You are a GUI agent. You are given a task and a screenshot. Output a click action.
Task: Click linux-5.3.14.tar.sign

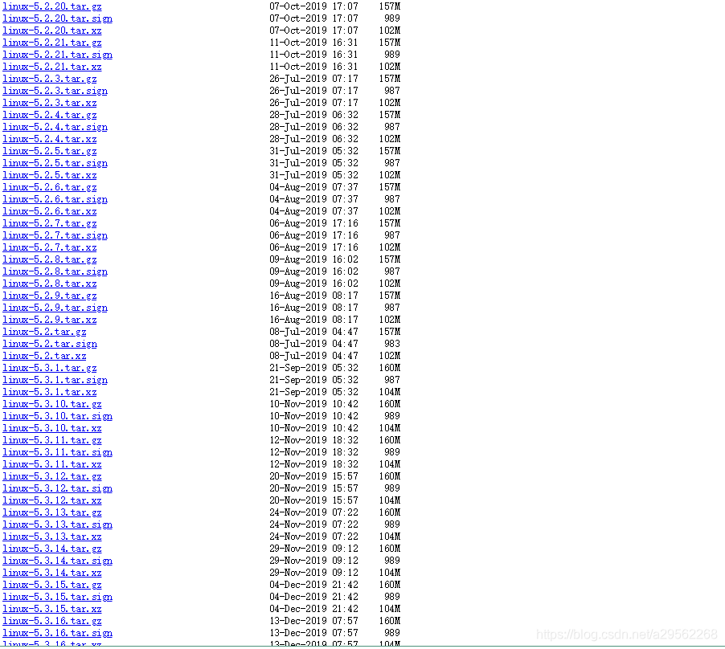[57, 561]
